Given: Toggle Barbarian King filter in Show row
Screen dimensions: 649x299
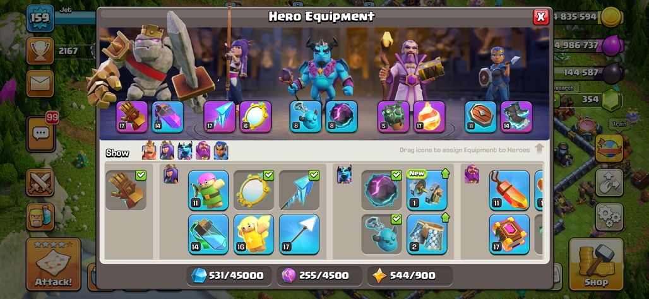Looking at the screenshot, I should [x=149, y=151].
